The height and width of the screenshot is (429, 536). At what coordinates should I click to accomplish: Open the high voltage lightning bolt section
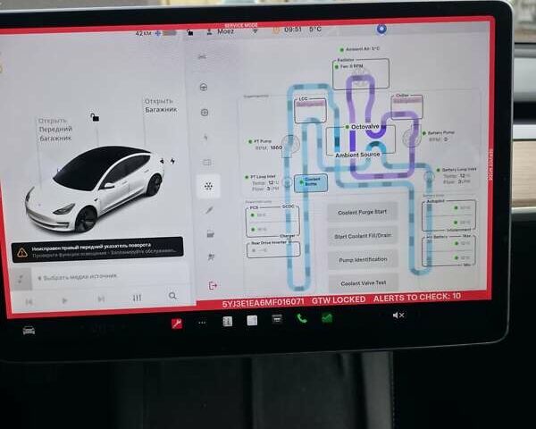click(205, 138)
